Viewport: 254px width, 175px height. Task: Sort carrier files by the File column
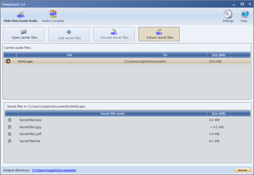(x=70, y=55)
